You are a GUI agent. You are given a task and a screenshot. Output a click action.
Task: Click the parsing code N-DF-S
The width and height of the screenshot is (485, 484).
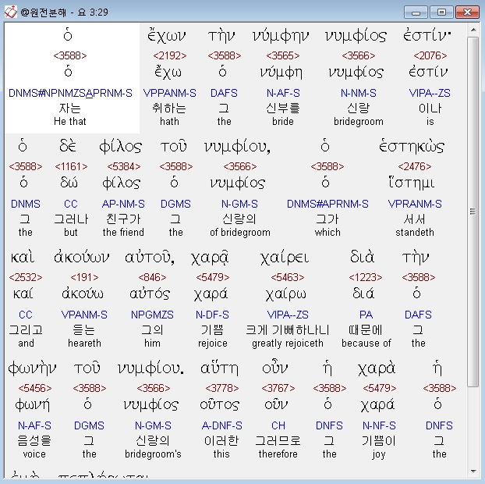coord(212,315)
